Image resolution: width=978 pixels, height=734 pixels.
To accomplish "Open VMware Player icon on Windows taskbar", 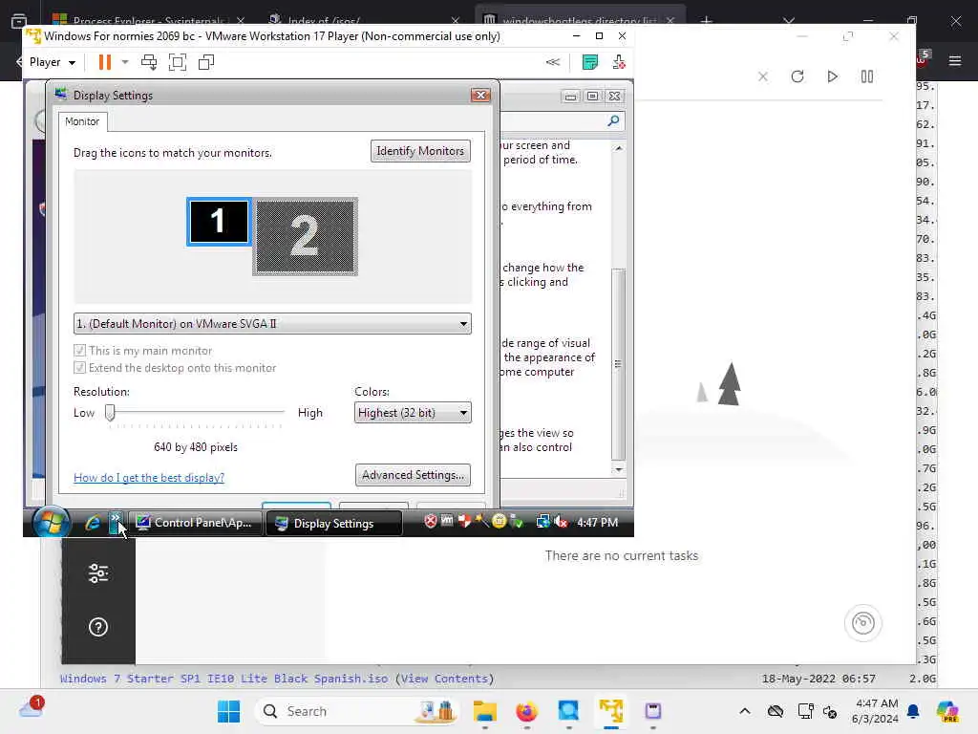I will [611, 711].
